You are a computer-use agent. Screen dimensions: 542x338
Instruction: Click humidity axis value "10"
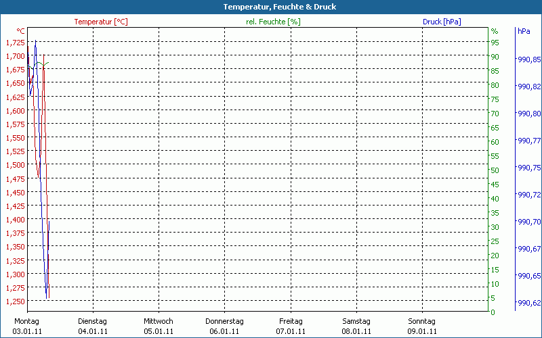[495, 284]
